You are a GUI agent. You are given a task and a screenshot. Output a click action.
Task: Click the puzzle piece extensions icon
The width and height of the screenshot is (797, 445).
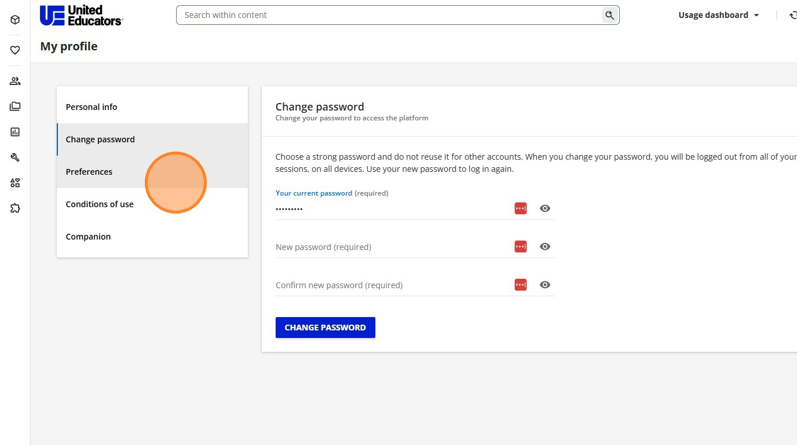[15, 208]
